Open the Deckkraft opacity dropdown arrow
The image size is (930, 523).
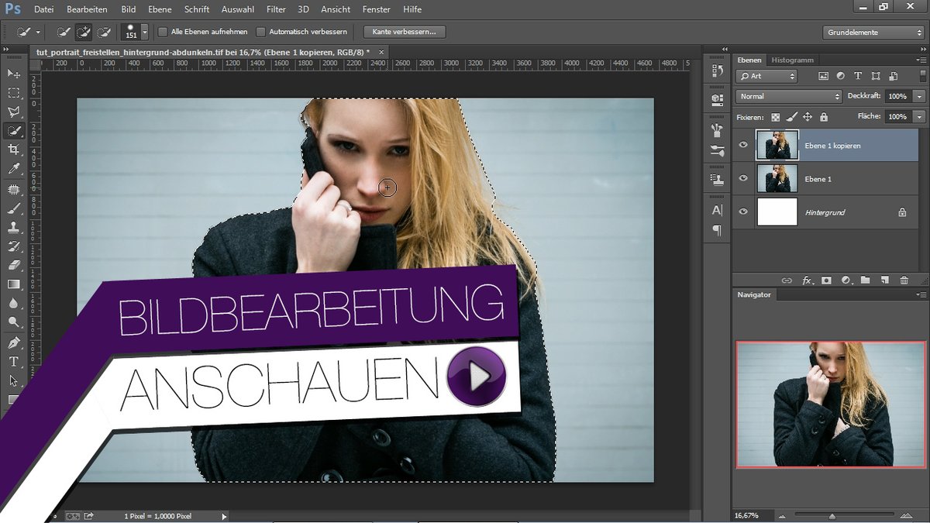919,97
